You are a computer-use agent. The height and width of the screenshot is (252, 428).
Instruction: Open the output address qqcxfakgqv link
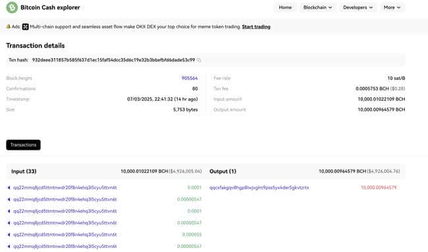coord(259,187)
